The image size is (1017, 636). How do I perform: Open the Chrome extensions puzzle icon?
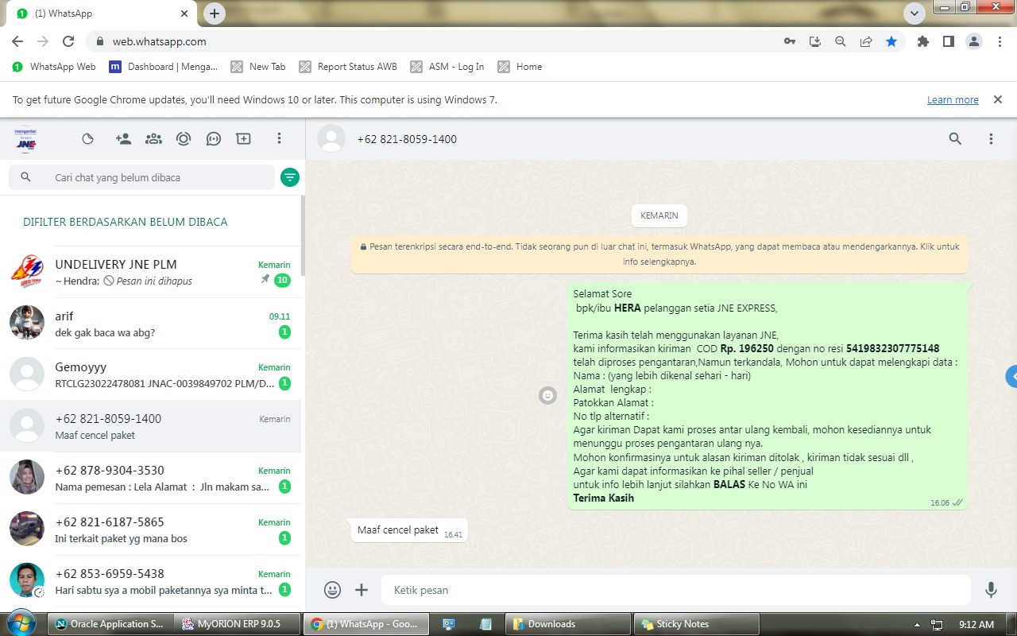[923, 41]
